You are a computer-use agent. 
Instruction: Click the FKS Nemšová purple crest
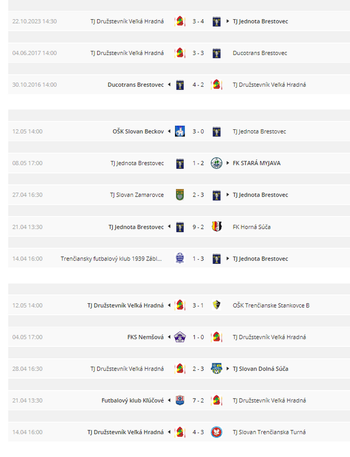pos(180,337)
